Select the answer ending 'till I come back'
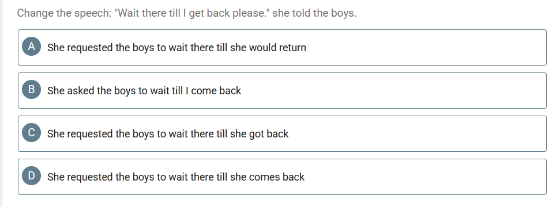Image resolution: width=560 pixels, height=207 pixels. click(282, 90)
